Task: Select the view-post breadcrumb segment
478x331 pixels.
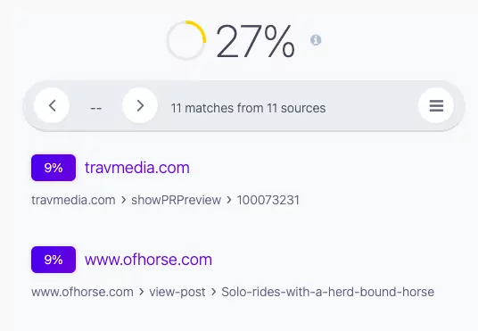Action: coord(177,292)
